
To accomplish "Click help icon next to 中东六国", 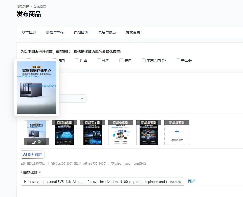I will [x=164, y=60].
